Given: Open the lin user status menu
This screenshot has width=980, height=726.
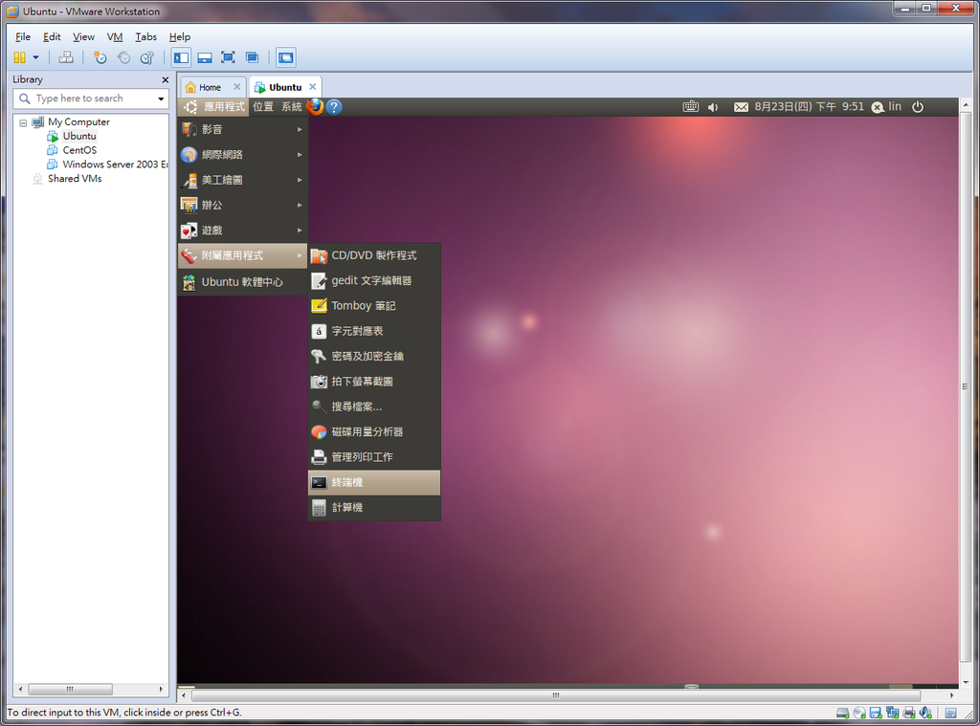Looking at the screenshot, I should tap(886, 107).
